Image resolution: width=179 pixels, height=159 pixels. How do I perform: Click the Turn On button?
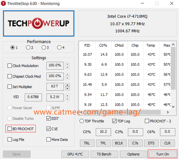[163, 154]
